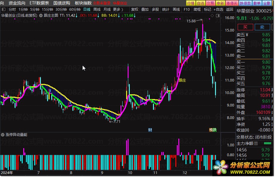Viewport: 275px width, 177px height.
Task: Click the diamond icon on chart header
Action: [x=212, y=16]
